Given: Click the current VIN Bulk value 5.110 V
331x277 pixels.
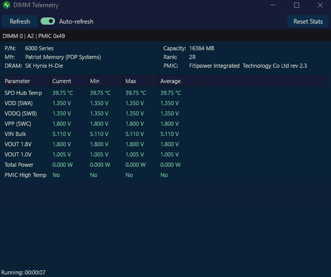Looking at the screenshot, I should 62,134.
